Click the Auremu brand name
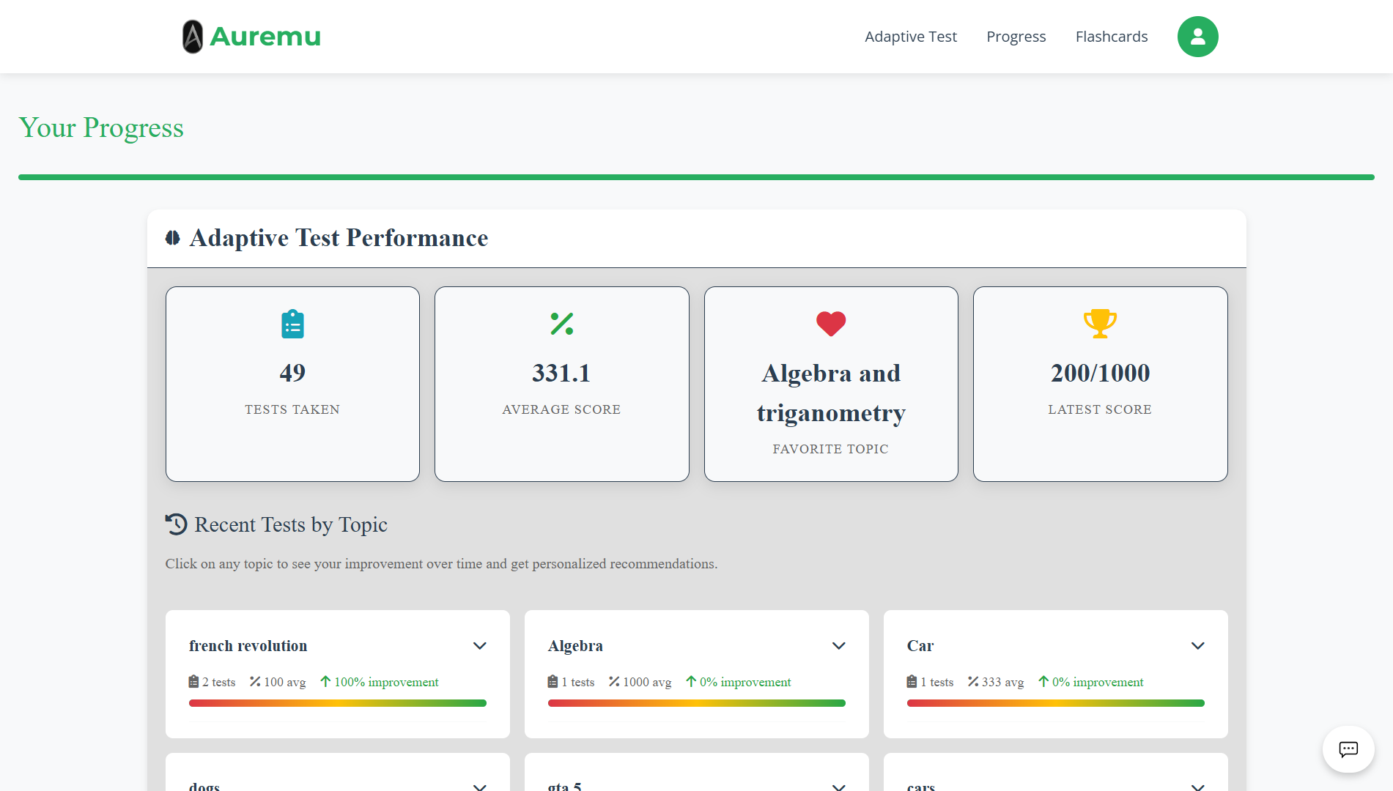1393x791 pixels. (x=265, y=37)
